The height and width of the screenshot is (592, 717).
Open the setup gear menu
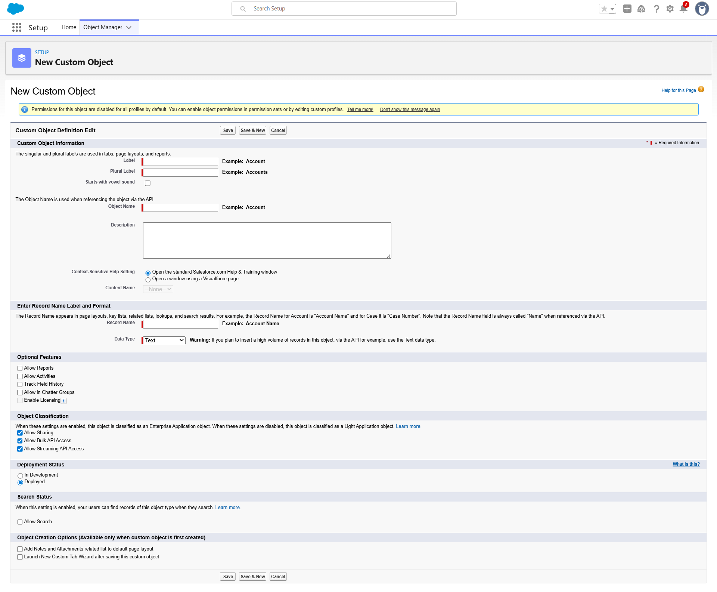(670, 9)
